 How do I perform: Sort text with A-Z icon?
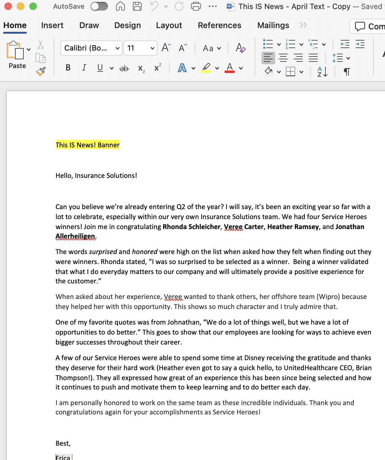[x=322, y=72]
